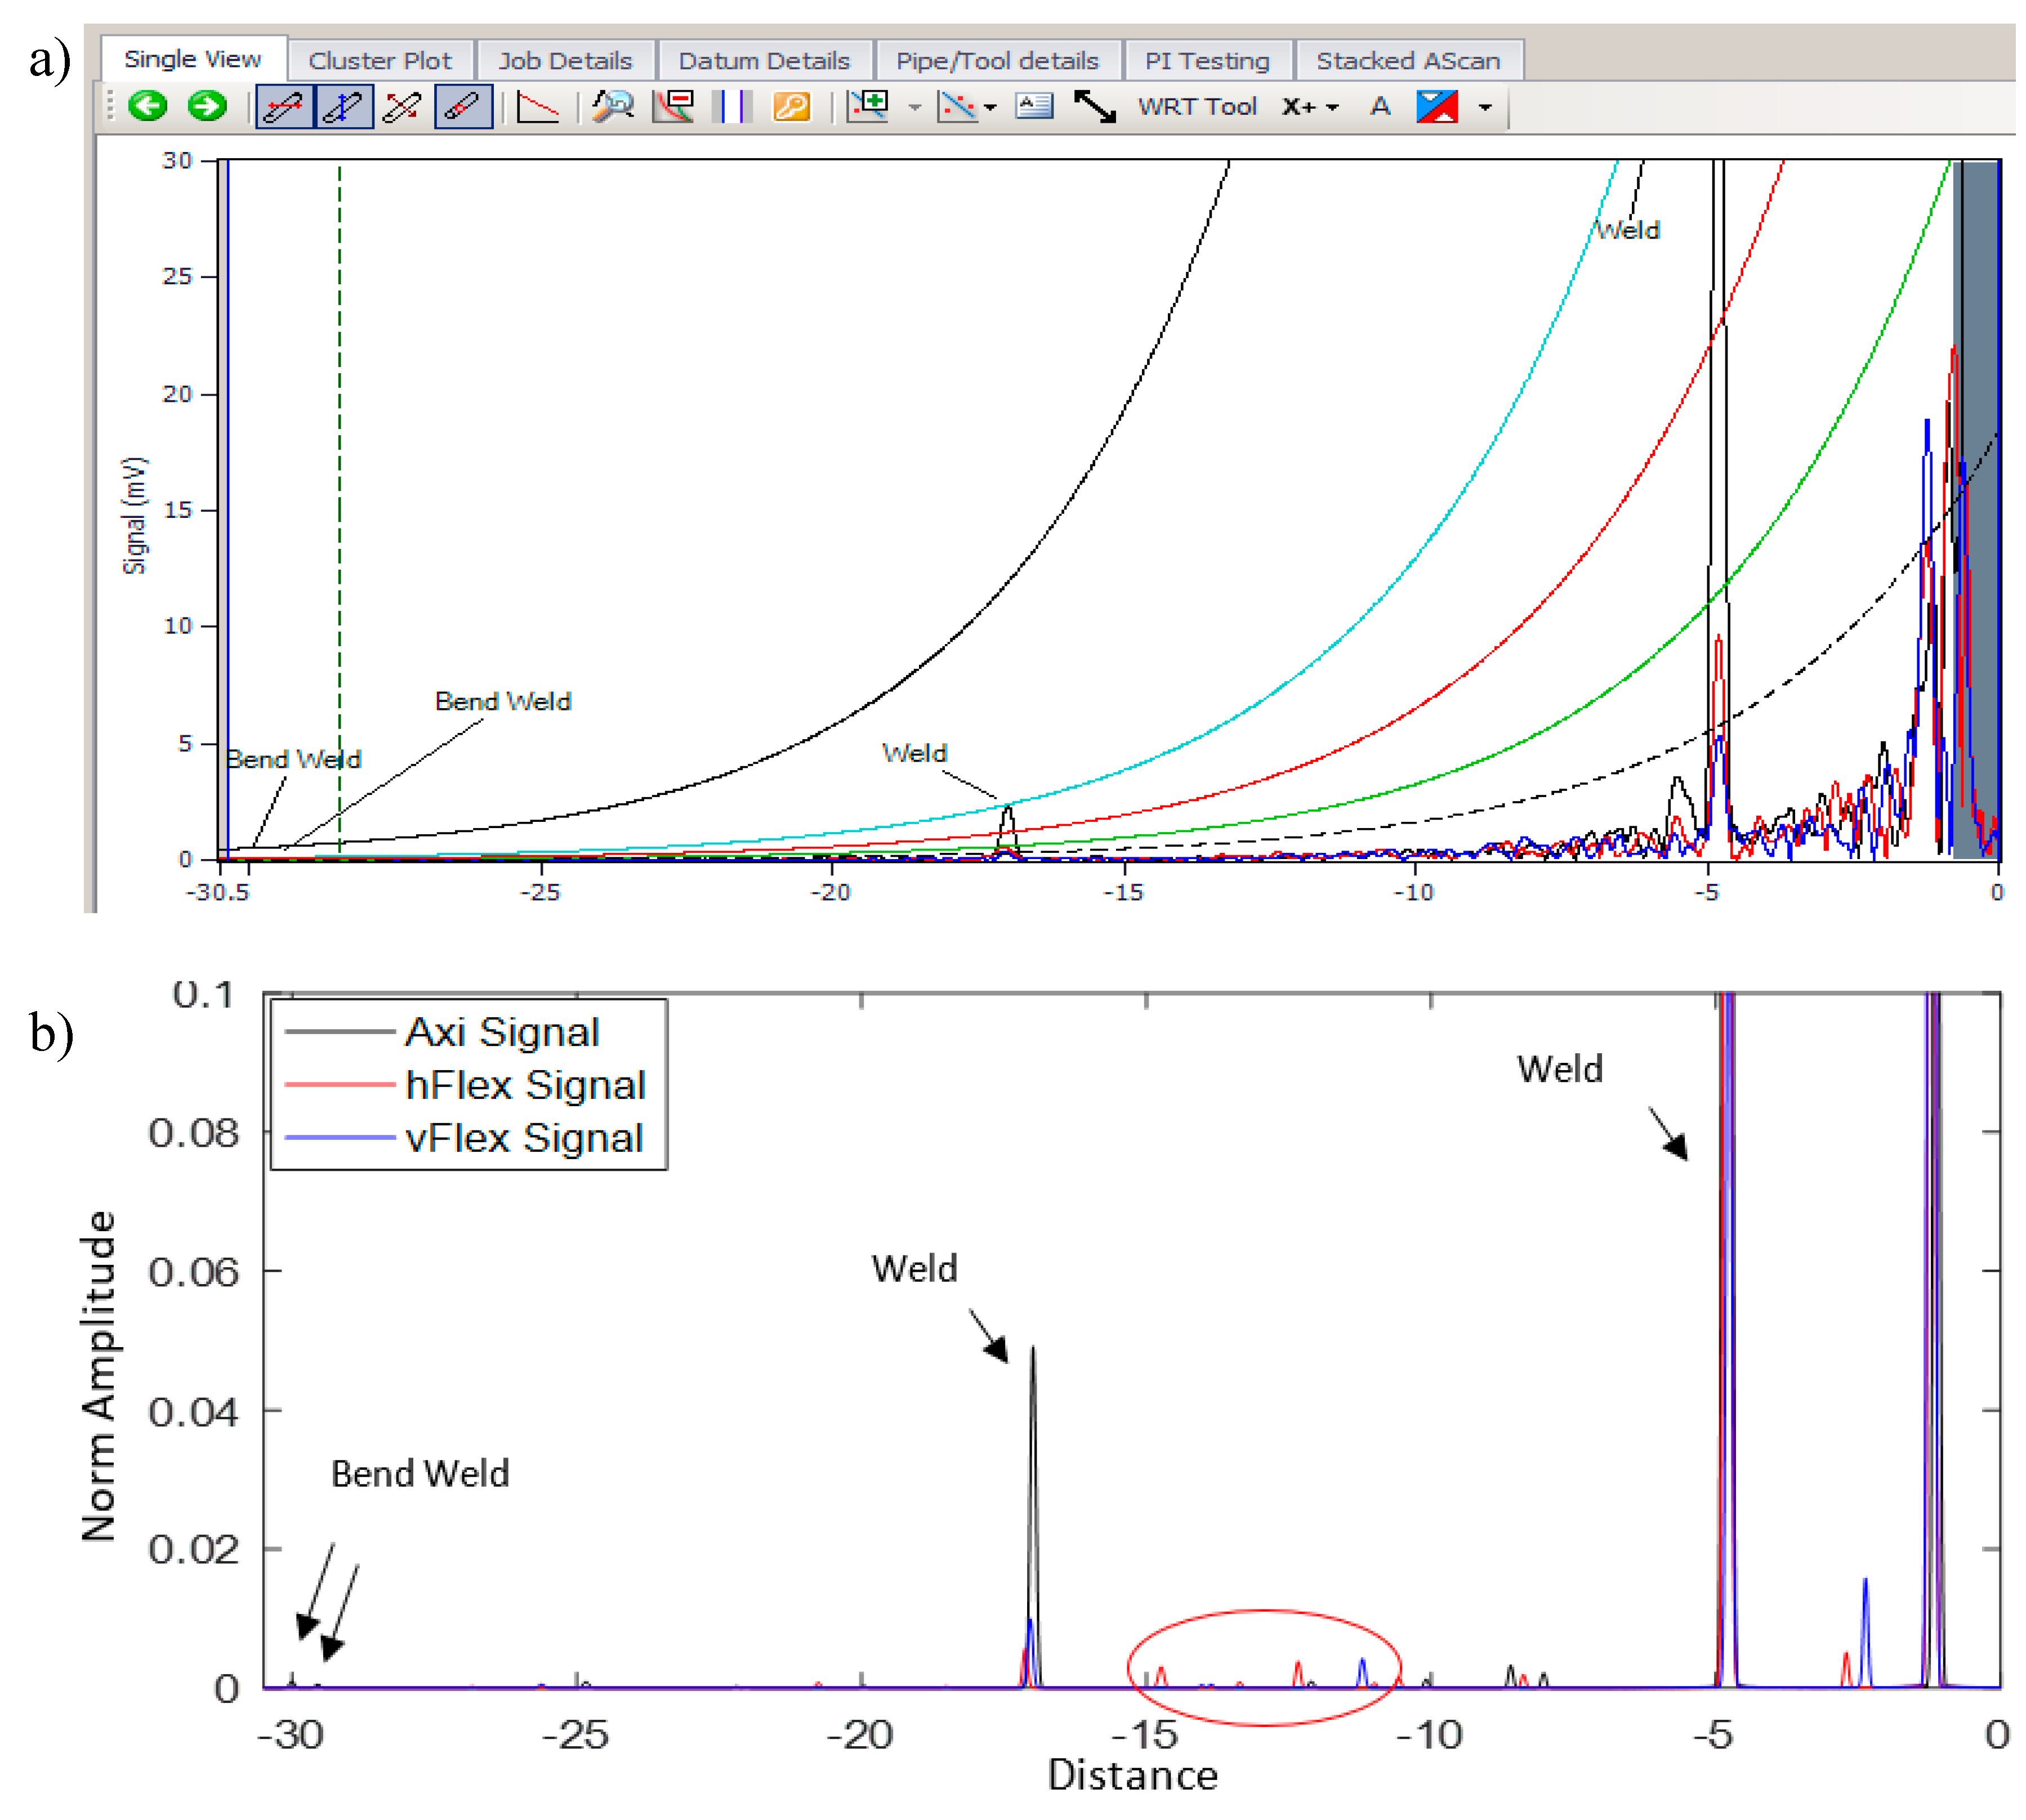The width and height of the screenshot is (2026, 1820).
Task: Click the red decay line chart icon
Action: (538, 106)
